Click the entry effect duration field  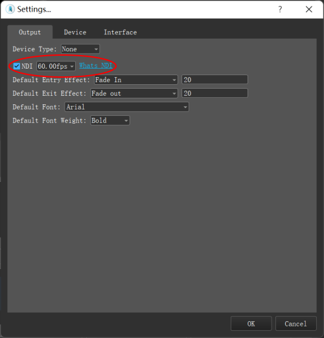pyautogui.click(x=214, y=80)
